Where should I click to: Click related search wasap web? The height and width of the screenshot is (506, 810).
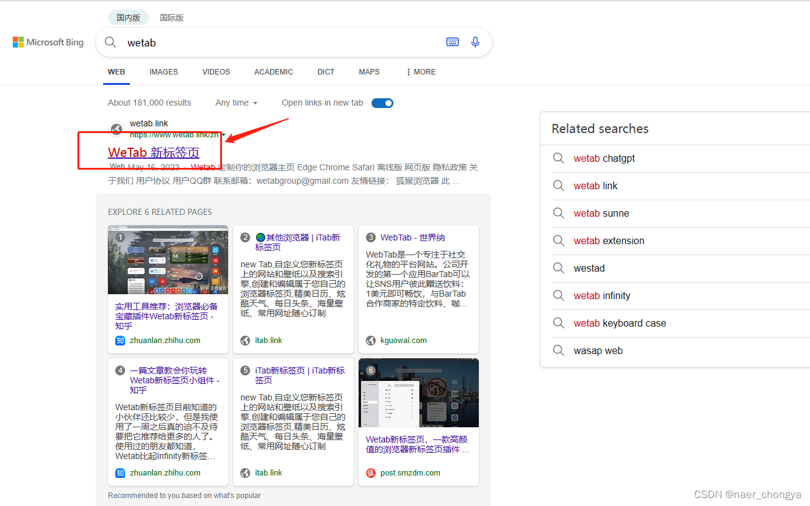[598, 350]
